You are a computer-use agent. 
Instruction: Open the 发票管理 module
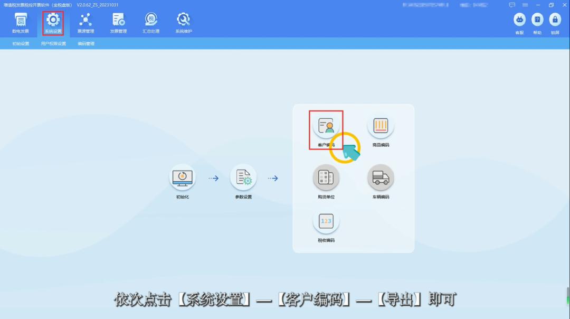point(119,23)
